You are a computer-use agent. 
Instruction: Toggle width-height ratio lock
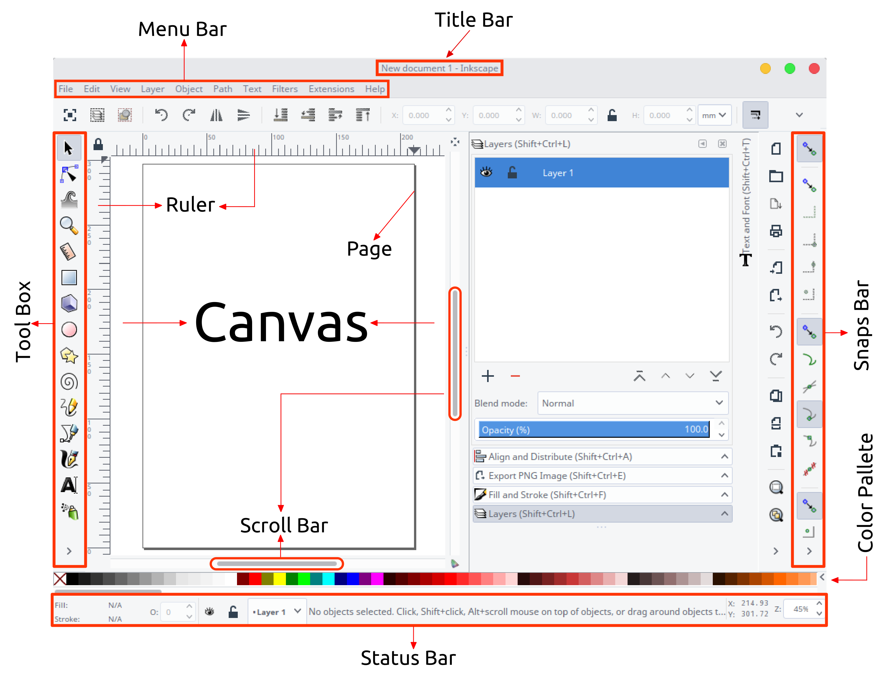point(612,116)
